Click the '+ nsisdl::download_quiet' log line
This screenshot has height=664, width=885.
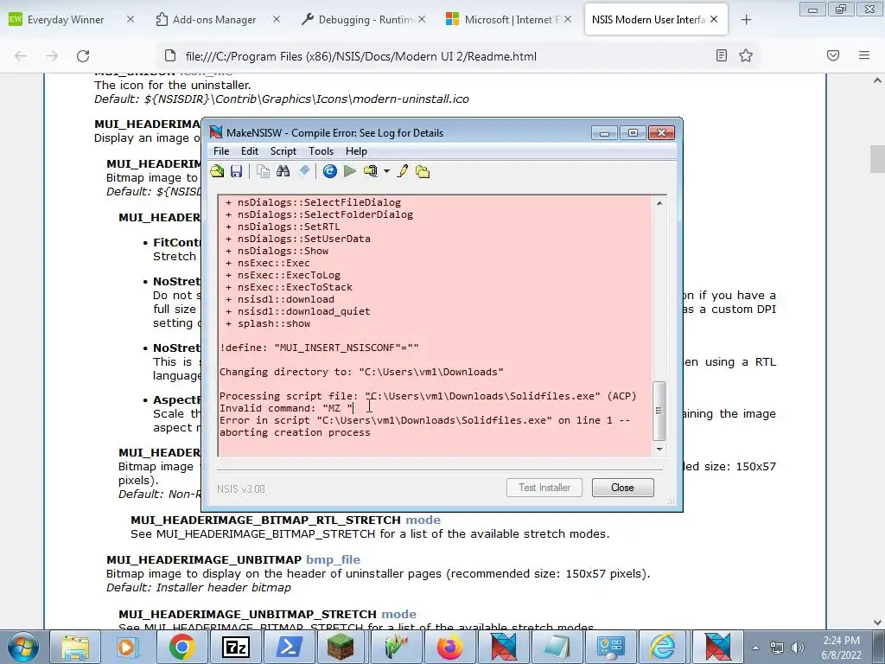point(298,311)
